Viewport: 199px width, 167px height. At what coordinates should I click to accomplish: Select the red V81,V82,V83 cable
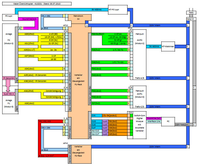(50, 122)
